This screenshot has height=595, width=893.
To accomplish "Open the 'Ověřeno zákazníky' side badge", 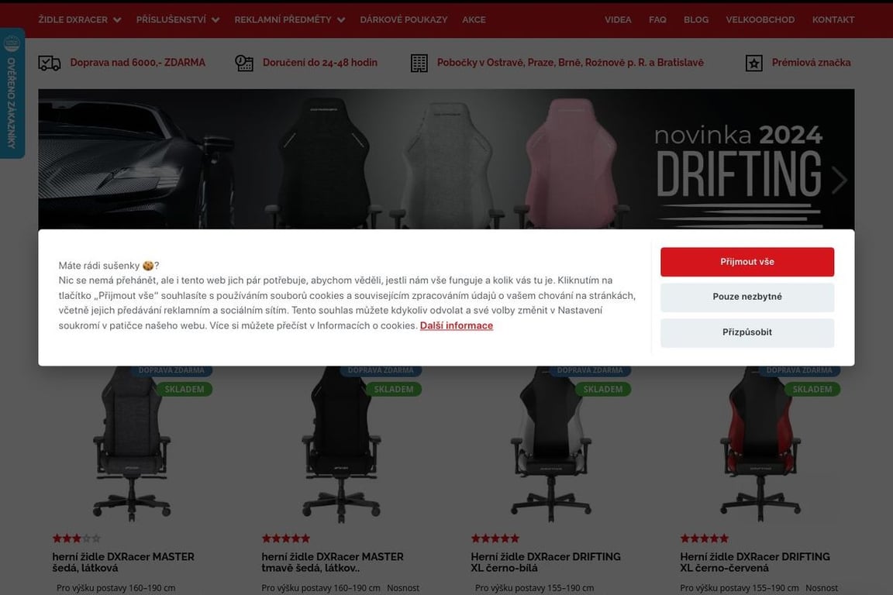I will [12, 93].
